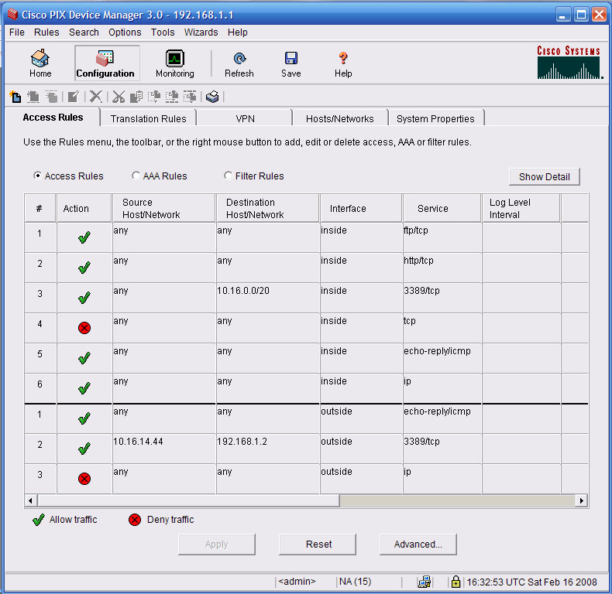
Task: Click the Home toolbar icon
Action: point(40,63)
